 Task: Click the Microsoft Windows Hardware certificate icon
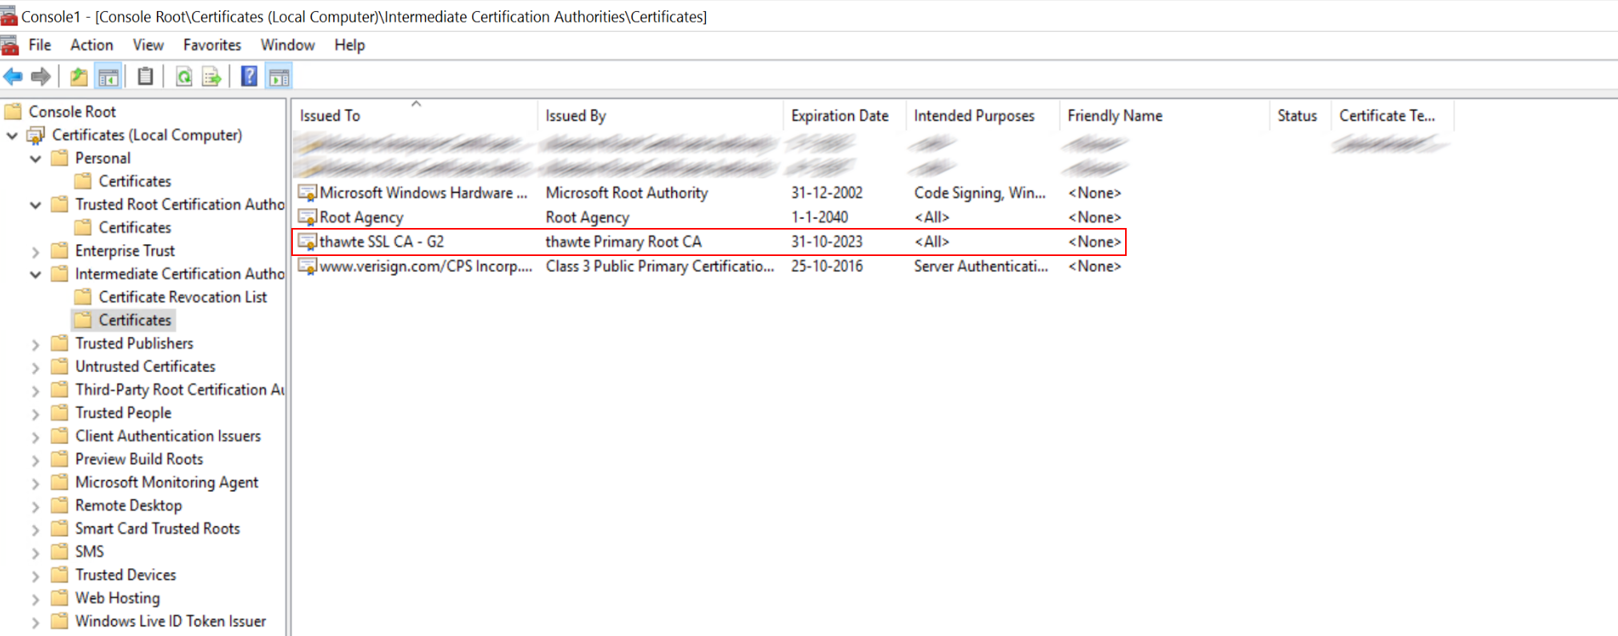point(308,193)
